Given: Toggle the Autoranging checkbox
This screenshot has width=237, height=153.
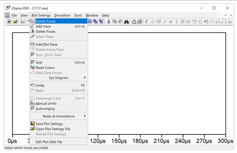Looking at the screenshot, I should point(33,108).
